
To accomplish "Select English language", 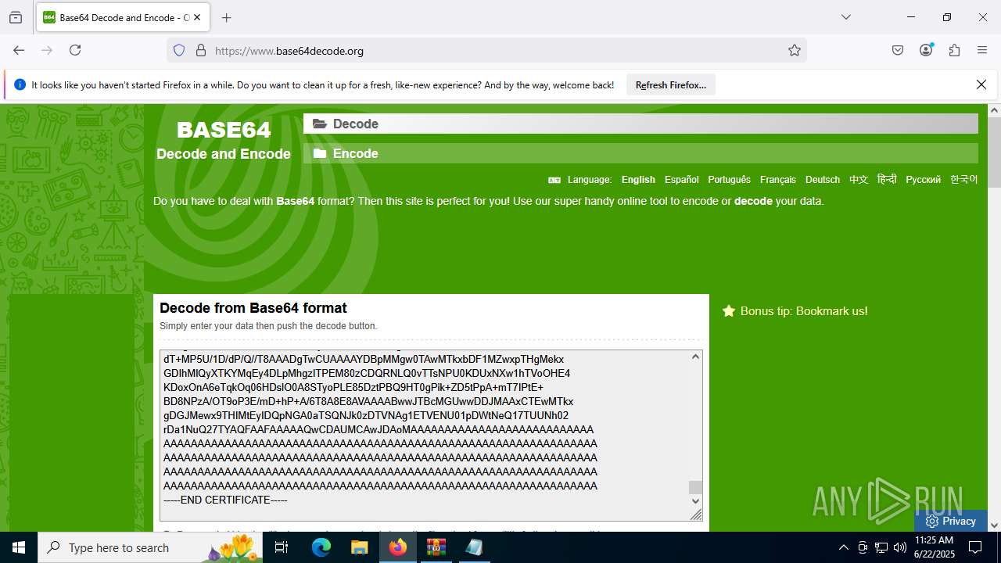I will click(x=638, y=180).
